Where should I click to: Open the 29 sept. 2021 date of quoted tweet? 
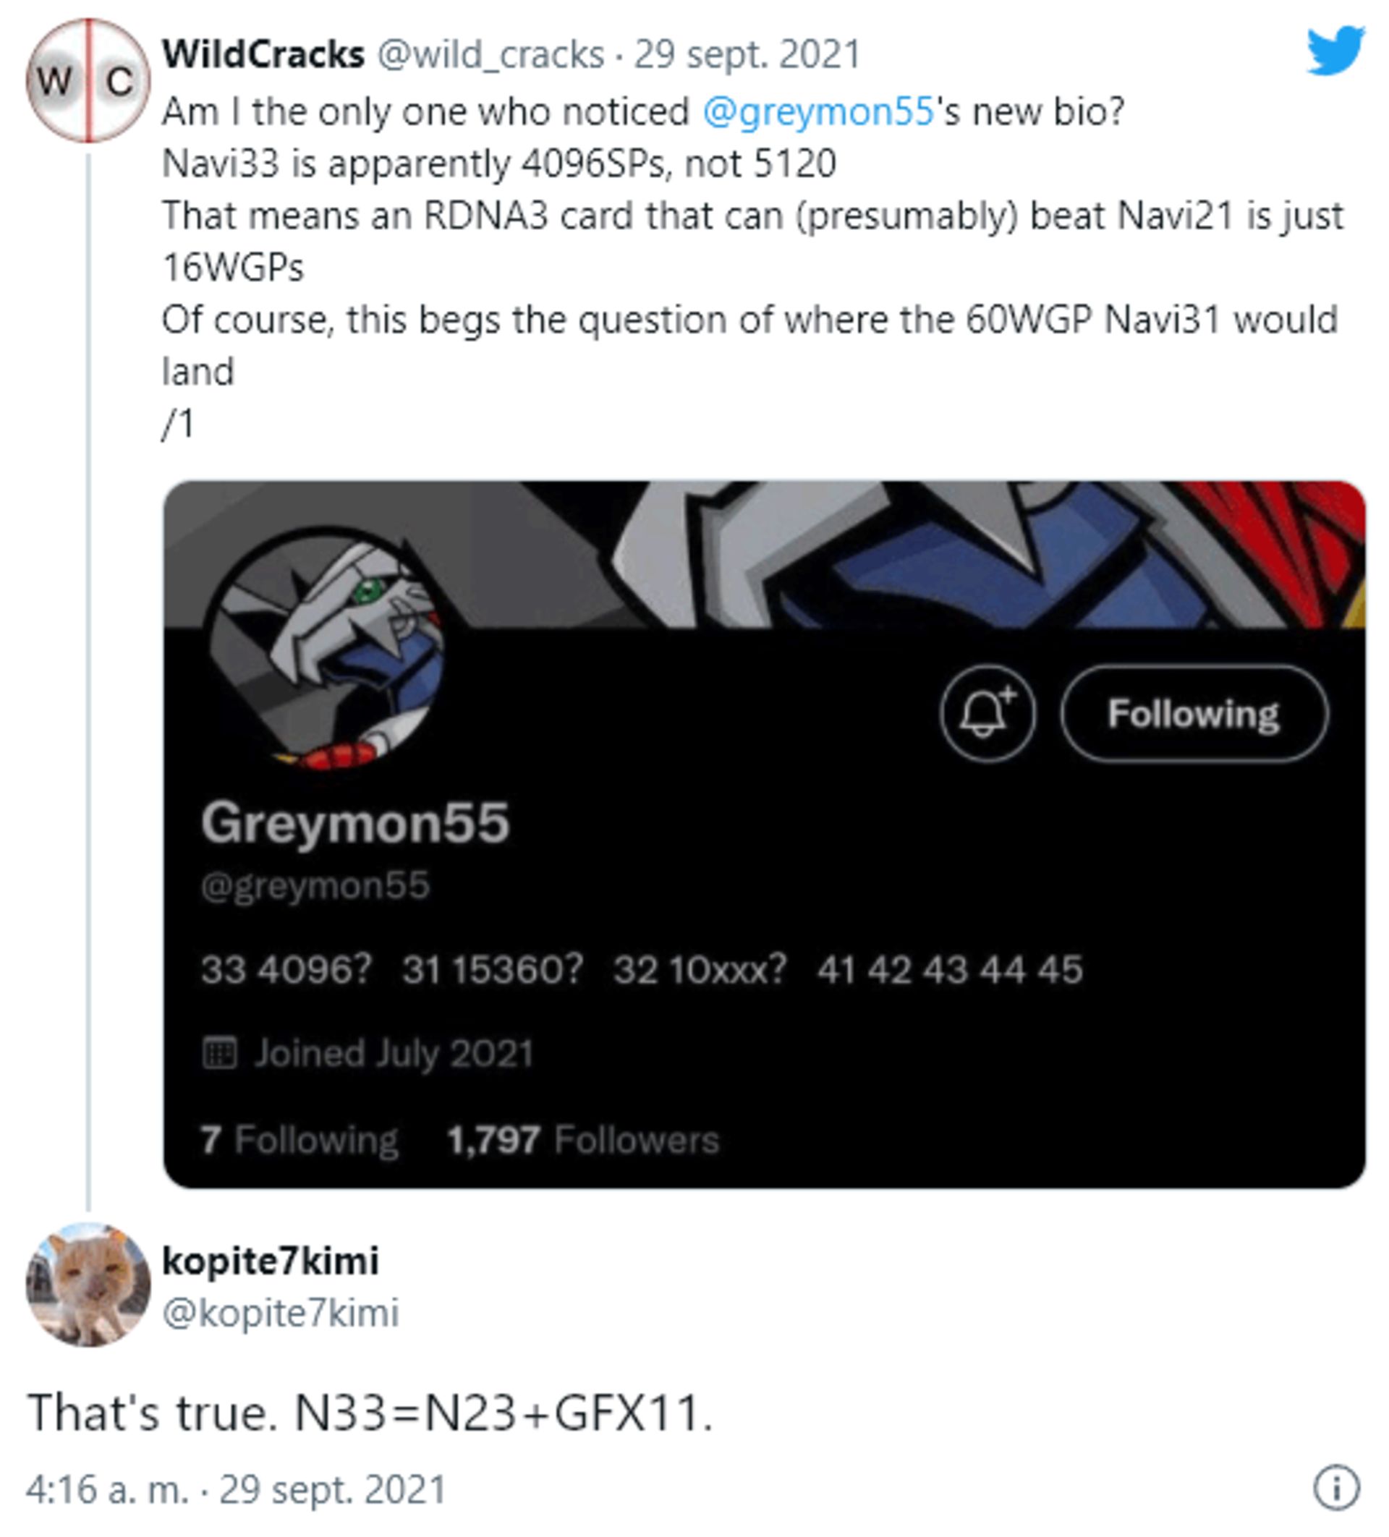pyautogui.click(x=747, y=54)
